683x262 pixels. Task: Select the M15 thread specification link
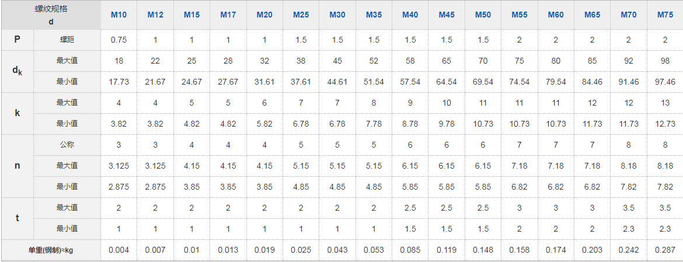coord(191,15)
